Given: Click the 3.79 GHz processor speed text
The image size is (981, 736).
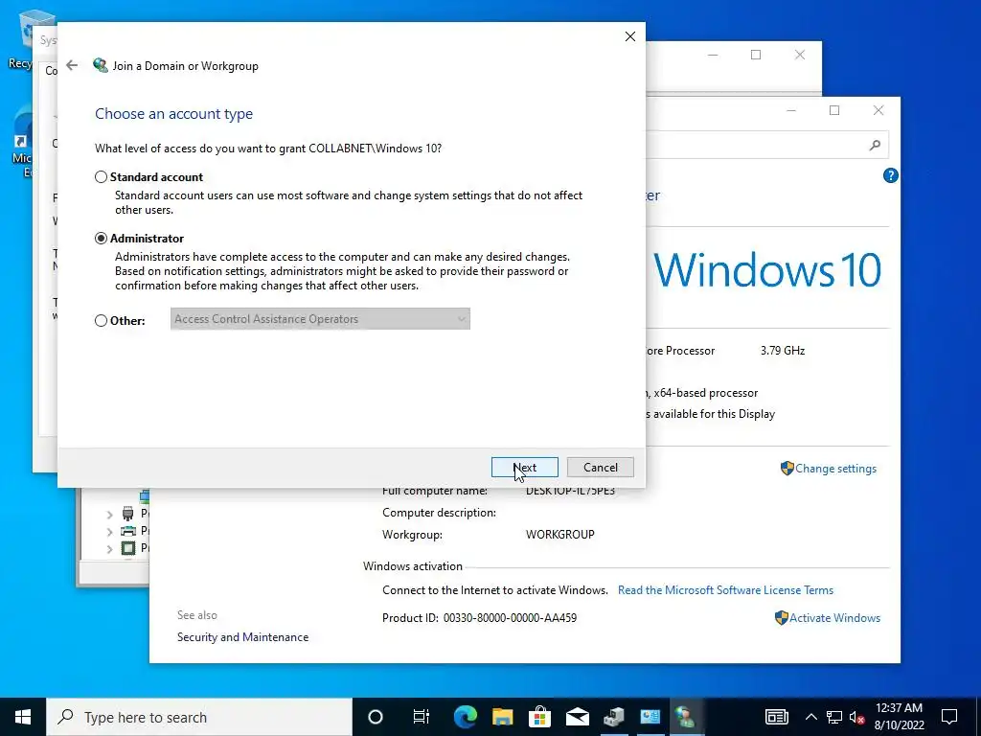Looking at the screenshot, I should 783,351.
